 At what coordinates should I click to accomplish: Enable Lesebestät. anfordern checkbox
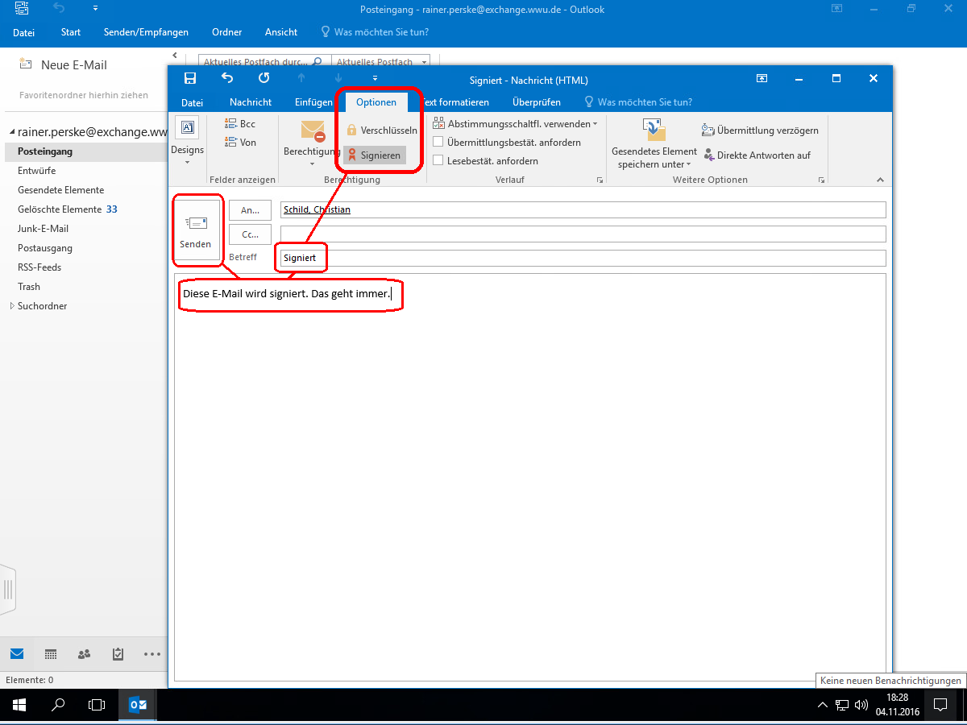[x=438, y=160]
